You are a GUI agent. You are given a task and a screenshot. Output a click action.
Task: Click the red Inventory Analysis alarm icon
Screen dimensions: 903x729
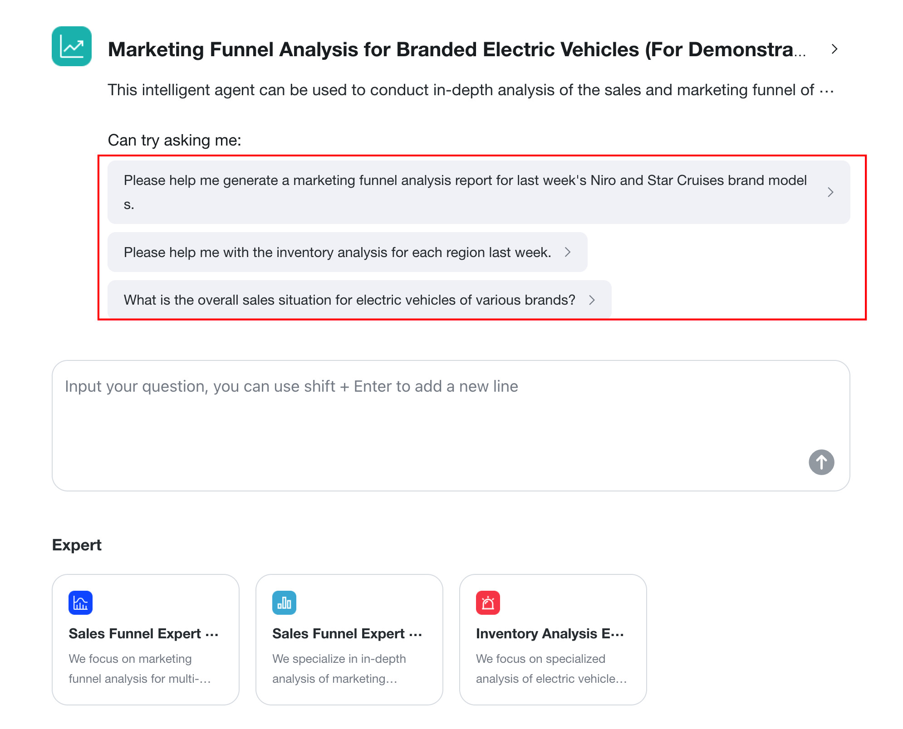pyautogui.click(x=488, y=603)
